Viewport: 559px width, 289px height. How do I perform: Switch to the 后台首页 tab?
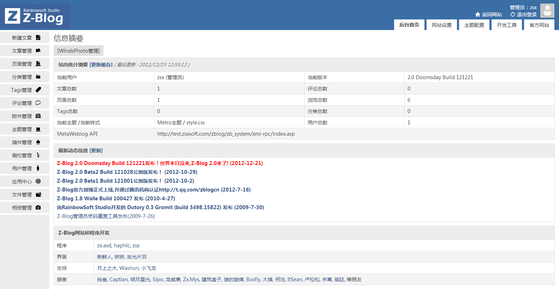tap(409, 25)
